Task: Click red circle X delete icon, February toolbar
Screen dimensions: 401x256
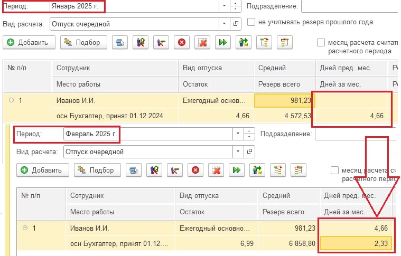Action: (x=195, y=170)
